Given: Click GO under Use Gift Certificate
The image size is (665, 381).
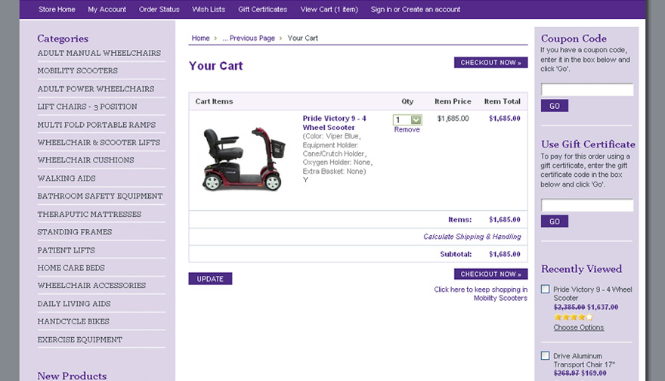Looking at the screenshot, I should click(x=555, y=221).
